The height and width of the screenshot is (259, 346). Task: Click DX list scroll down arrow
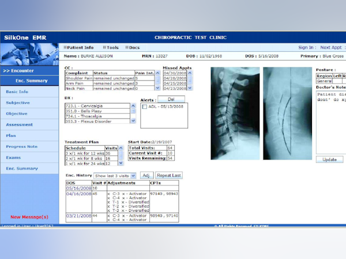[133, 121]
